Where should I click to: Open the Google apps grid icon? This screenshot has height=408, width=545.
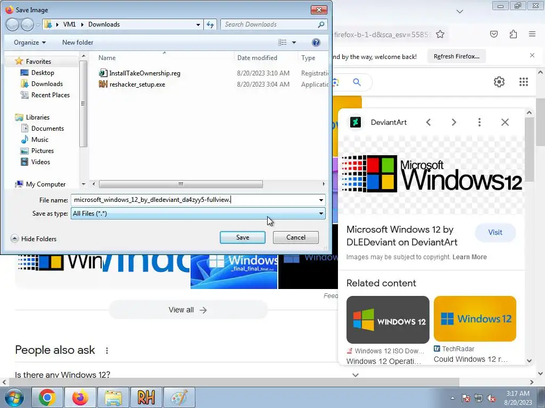[524, 82]
